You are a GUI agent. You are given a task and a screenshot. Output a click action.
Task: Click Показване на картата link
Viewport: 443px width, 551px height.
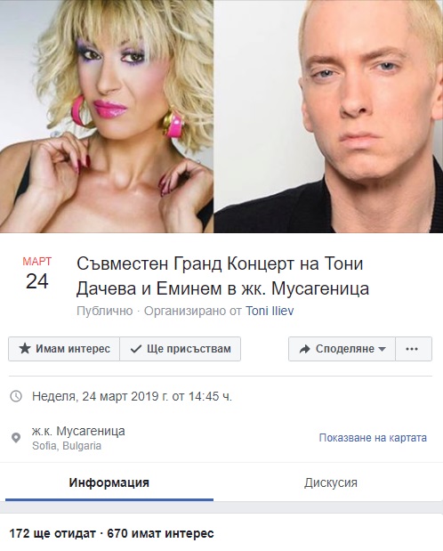(373, 438)
